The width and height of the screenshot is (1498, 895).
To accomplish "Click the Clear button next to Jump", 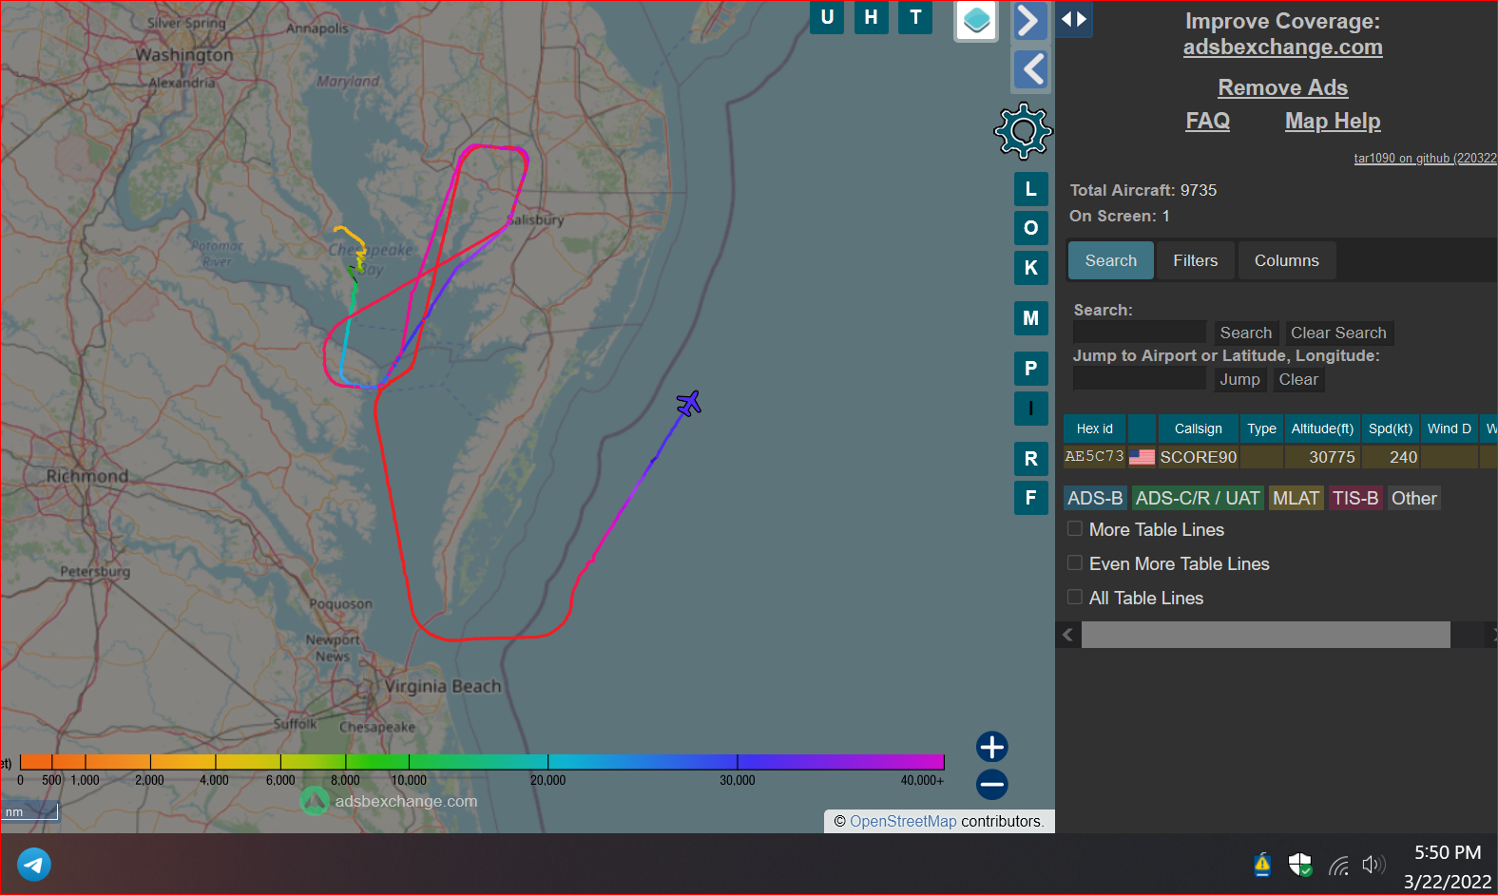I will tap(1298, 379).
